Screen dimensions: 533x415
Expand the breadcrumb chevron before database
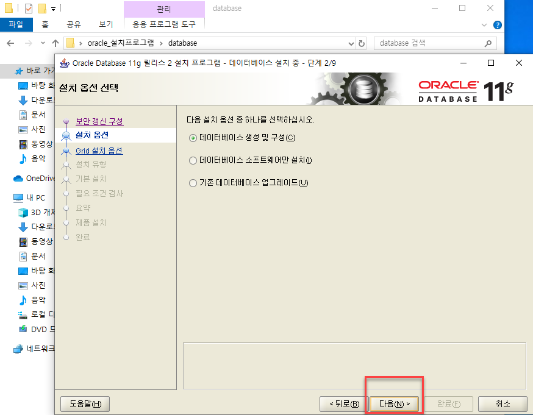click(161, 43)
